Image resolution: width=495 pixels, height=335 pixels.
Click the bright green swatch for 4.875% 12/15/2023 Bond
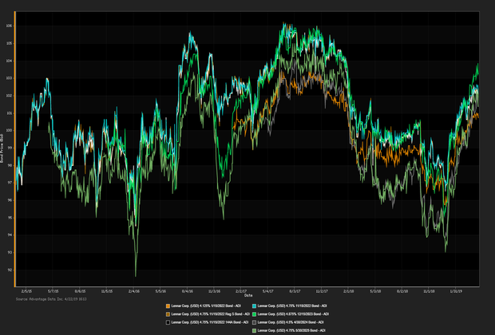tap(254, 314)
